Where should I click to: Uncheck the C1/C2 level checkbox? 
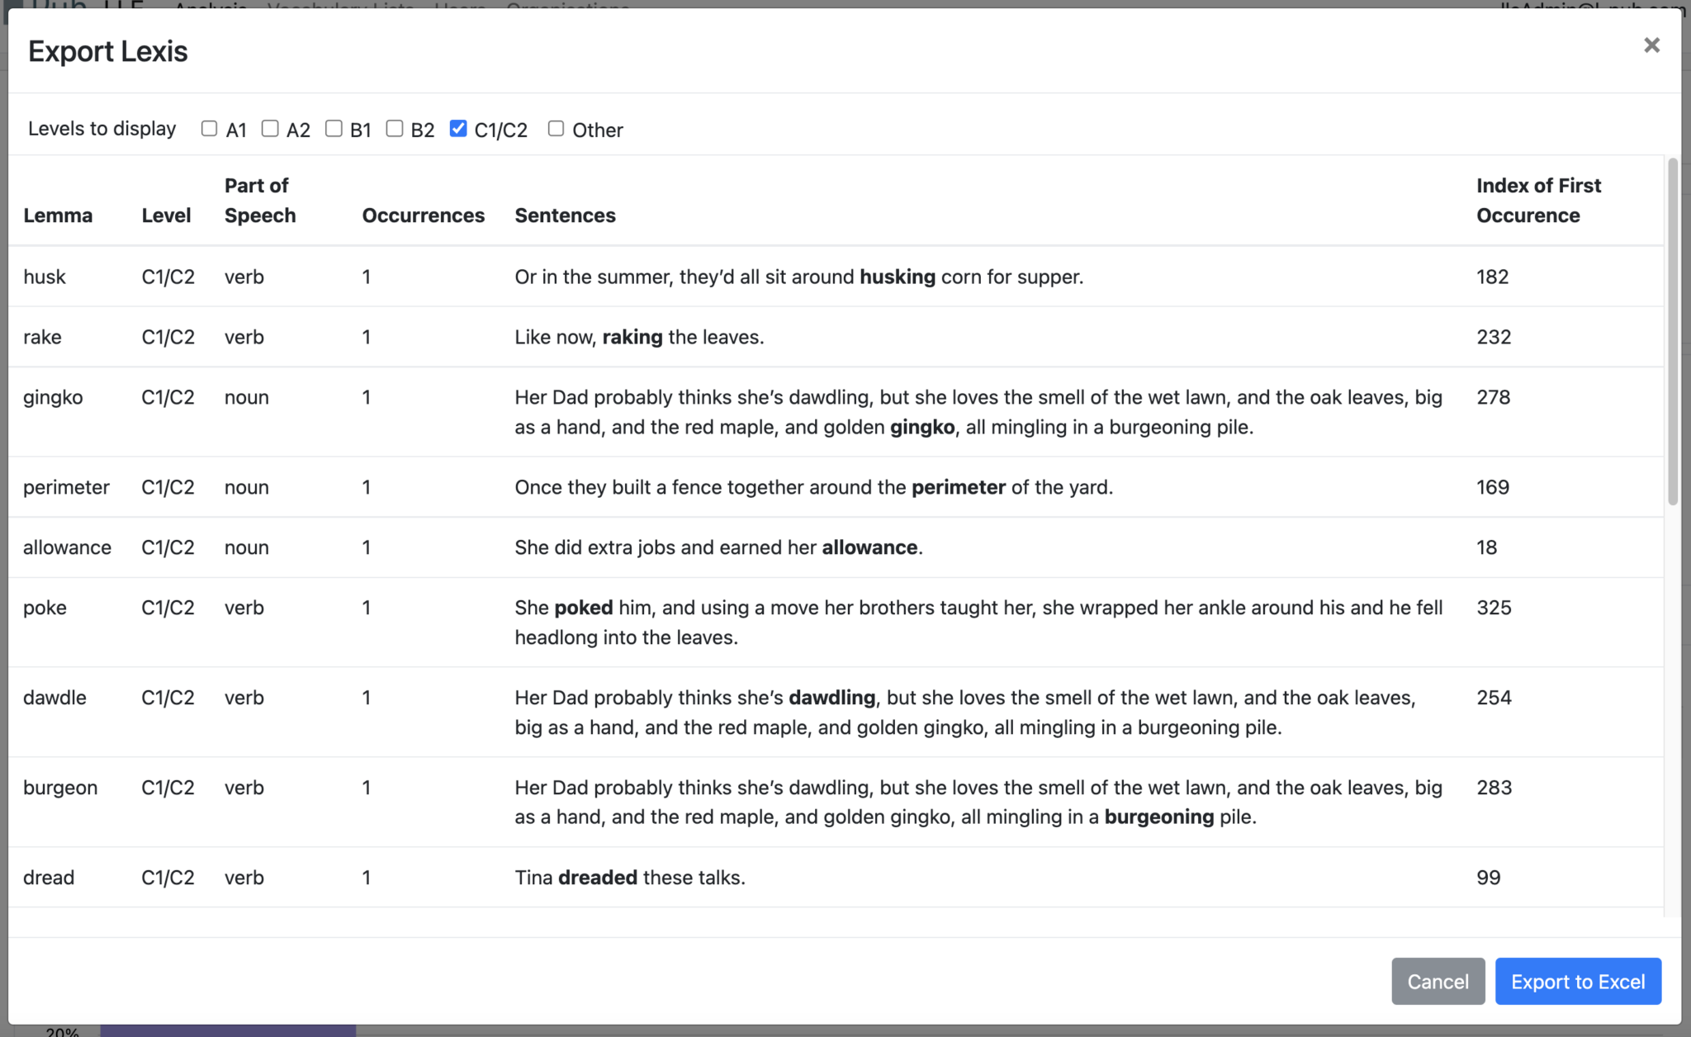pos(458,129)
